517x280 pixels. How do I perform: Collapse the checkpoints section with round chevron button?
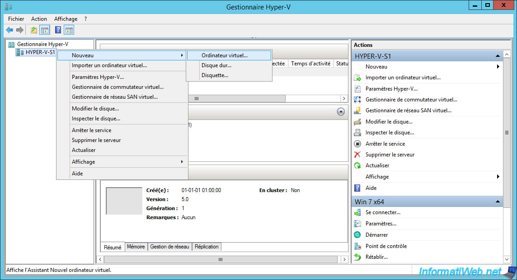tap(341, 112)
